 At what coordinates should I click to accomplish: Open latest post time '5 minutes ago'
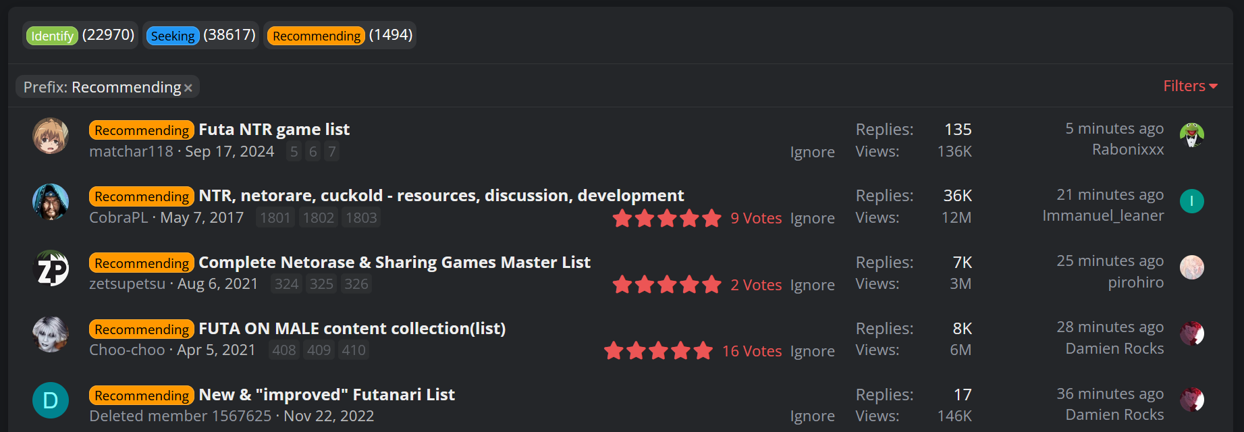pyautogui.click(x=1114, y=128)
